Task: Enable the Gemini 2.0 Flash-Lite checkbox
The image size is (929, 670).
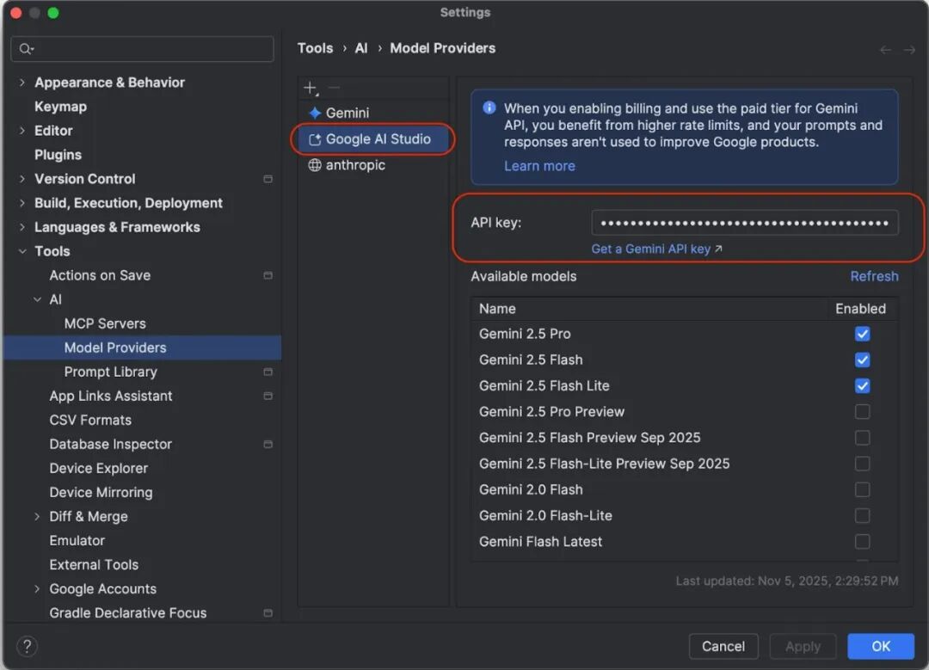Action: (862, 516)
